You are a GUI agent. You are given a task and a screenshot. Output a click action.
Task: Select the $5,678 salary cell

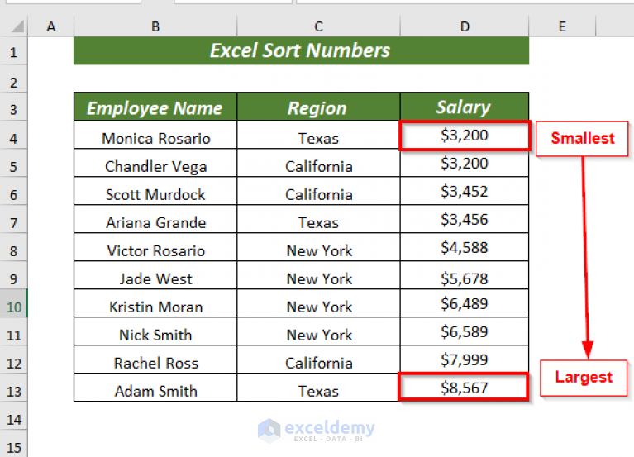point(464,278)
